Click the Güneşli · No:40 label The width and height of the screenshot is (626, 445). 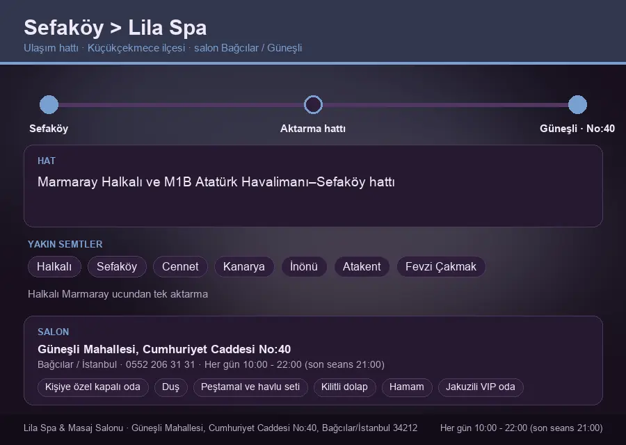pyautogui.click(x=577, y=129)
